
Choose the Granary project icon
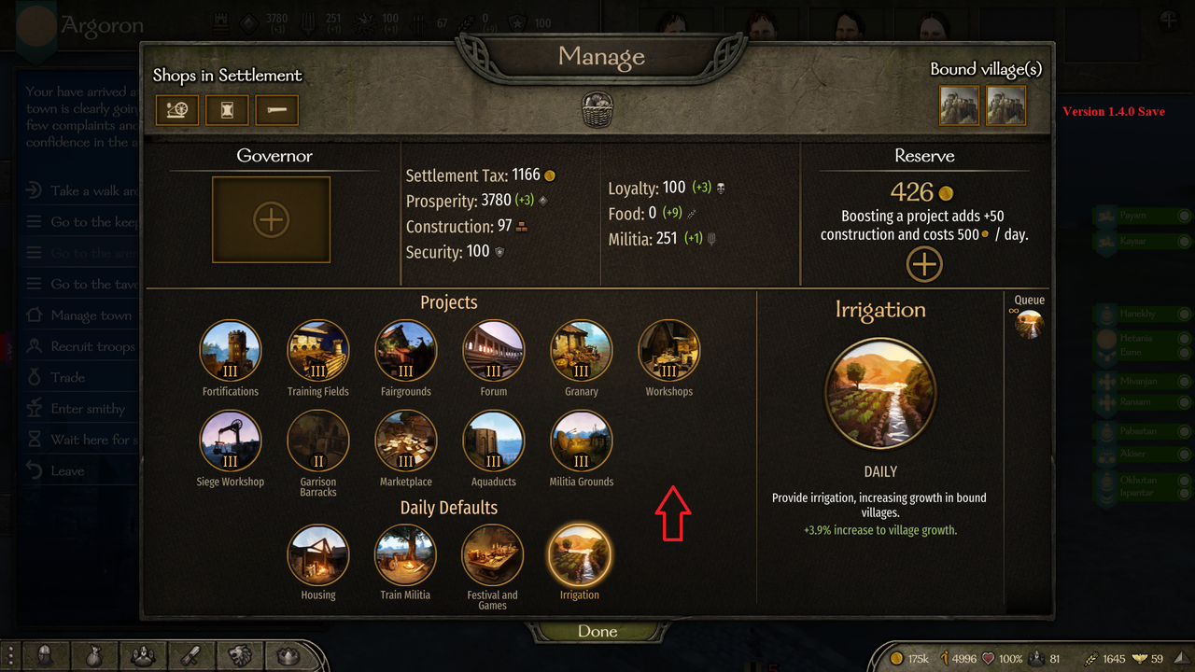[x=582, y=351]
